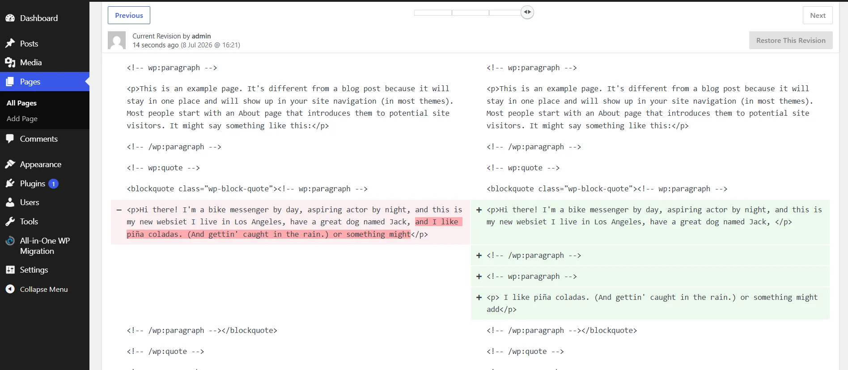848x370 pixels.
Task: Click the Media library icon
Action: [x=10, y=63]
